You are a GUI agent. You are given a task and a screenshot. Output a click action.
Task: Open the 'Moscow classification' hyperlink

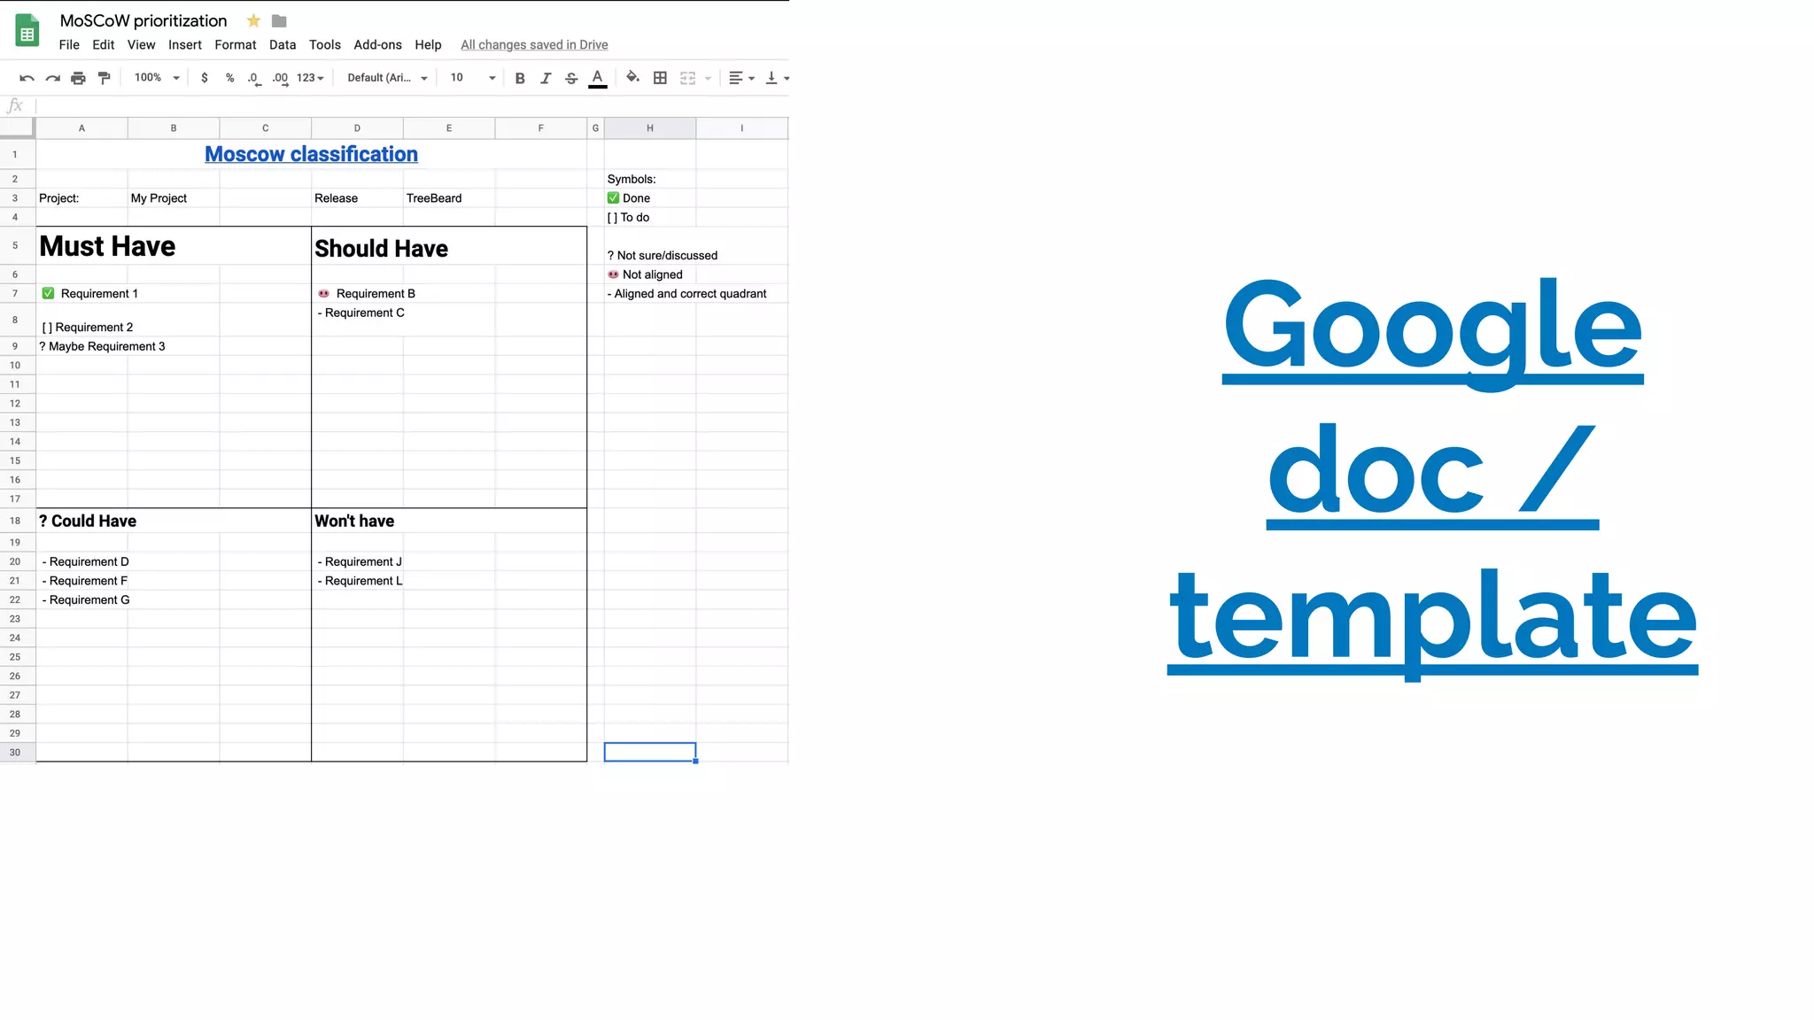tap(311, 154)
